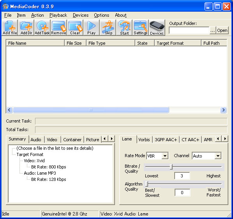The width and height of the screenshot is (233, 219).
Task: Click the Skip toolbar icon
Action: click(x=108, y=28)
